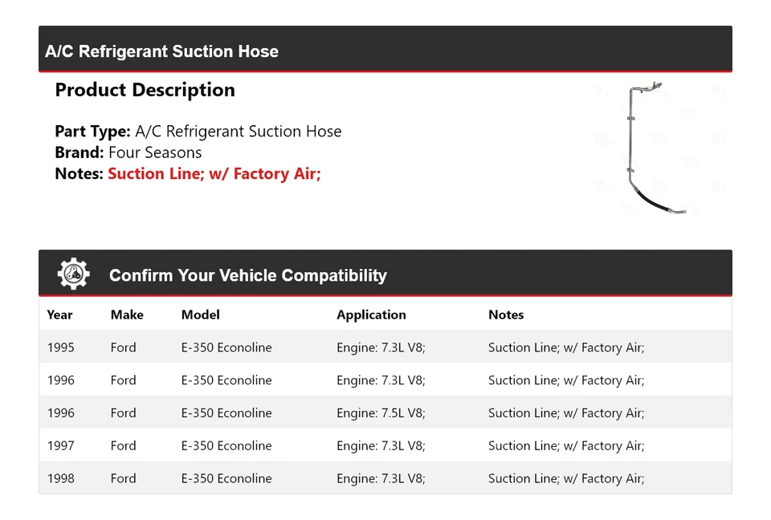
Task: Click the Make column header
Action: 127,315
